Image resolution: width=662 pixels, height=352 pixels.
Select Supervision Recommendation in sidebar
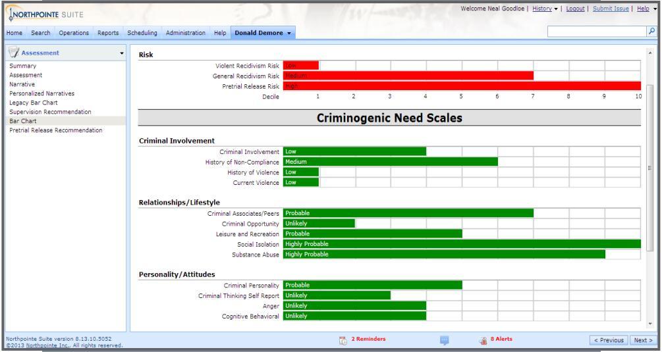tap(50, 112)
